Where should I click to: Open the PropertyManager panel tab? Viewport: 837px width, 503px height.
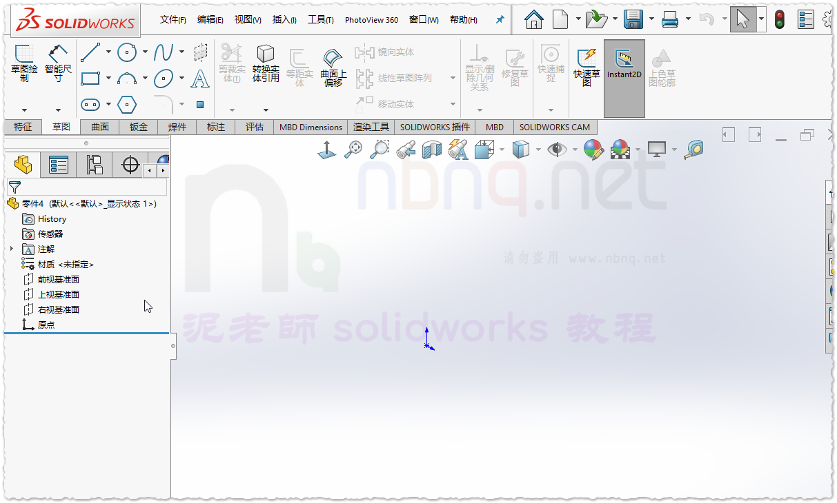59,165
